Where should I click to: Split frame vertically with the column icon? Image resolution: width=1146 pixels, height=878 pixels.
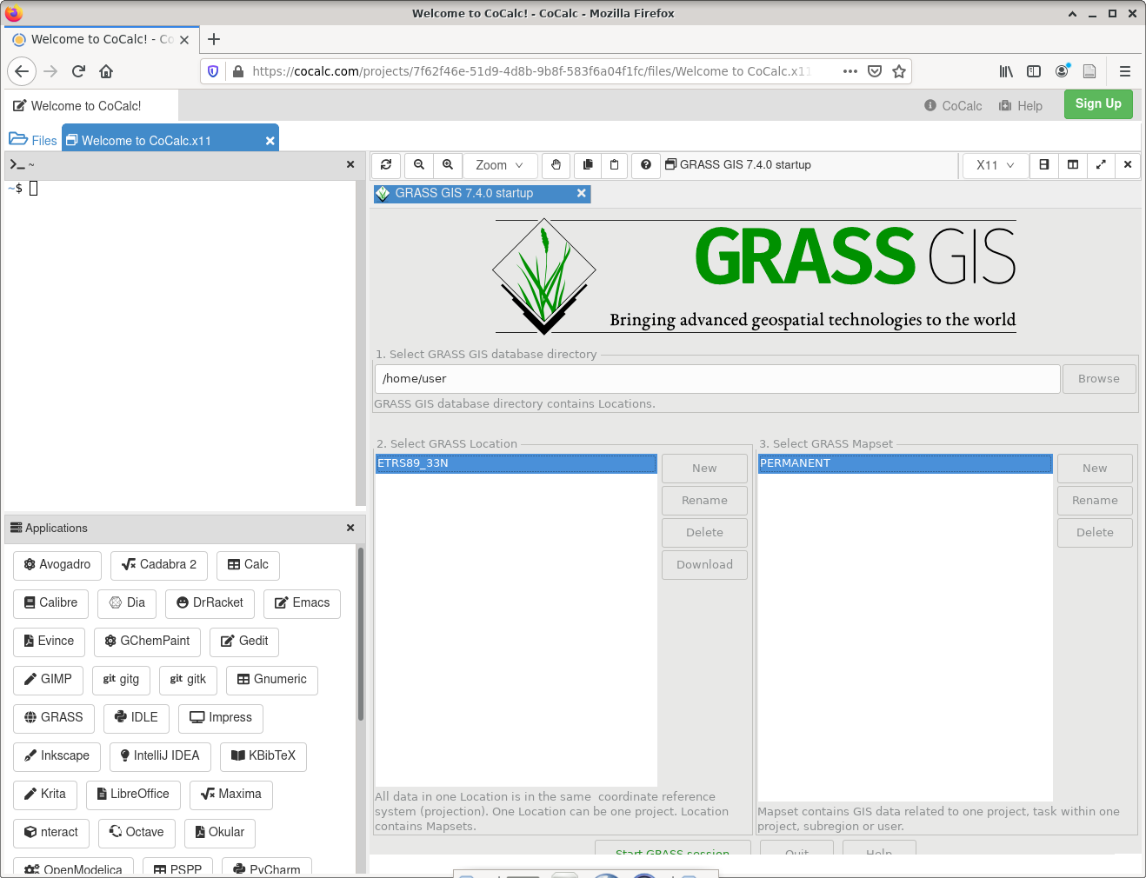click(x=1073, y=165)
